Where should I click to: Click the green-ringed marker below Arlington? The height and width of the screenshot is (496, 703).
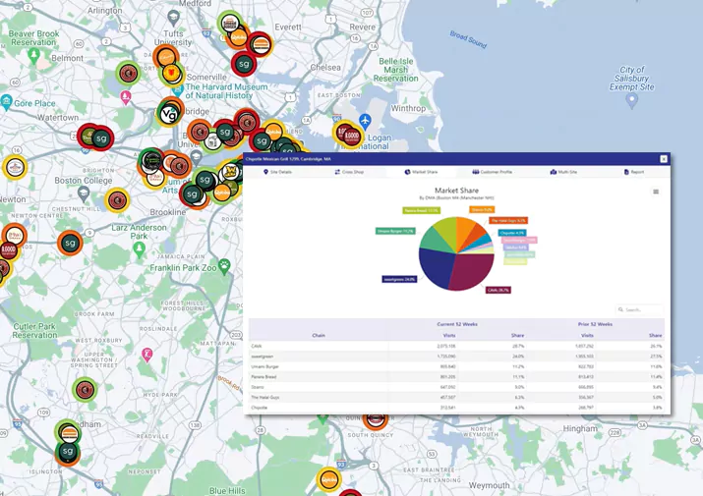[x=128, y=73]
